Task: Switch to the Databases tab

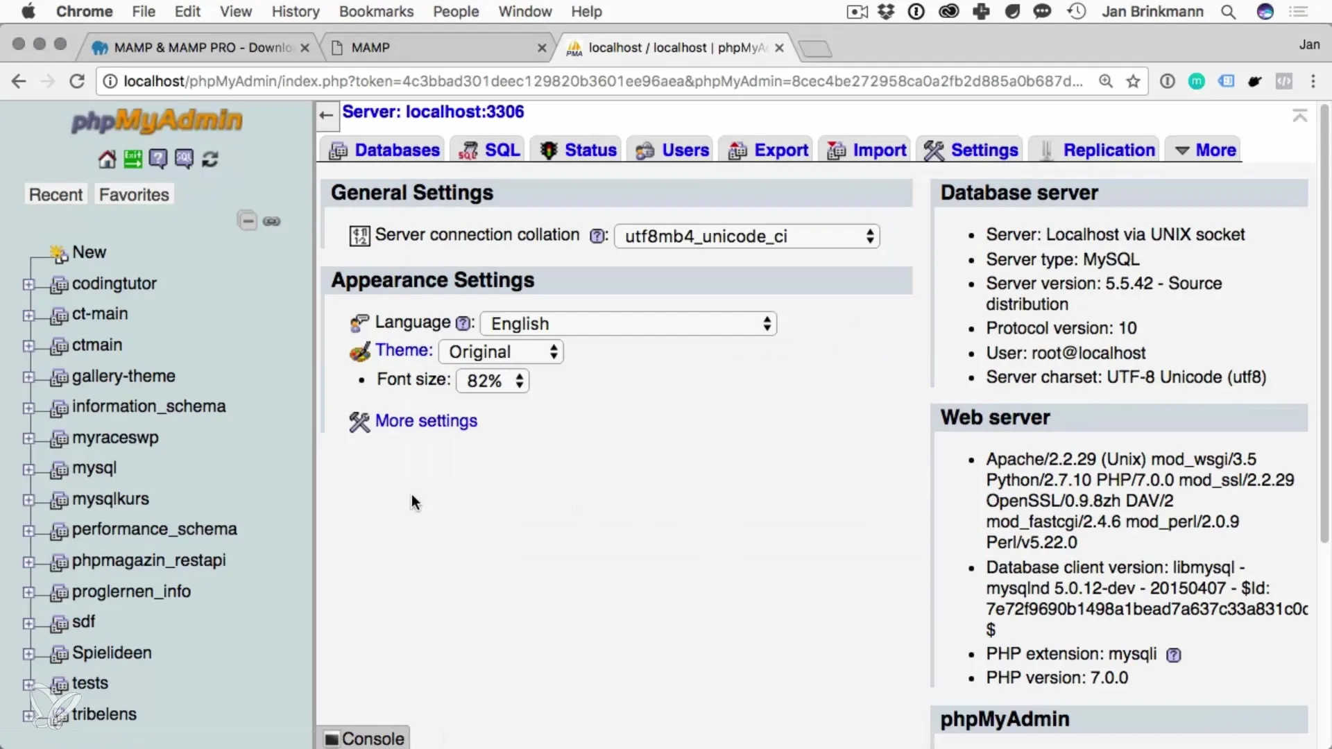Action: tap(384, 150)
